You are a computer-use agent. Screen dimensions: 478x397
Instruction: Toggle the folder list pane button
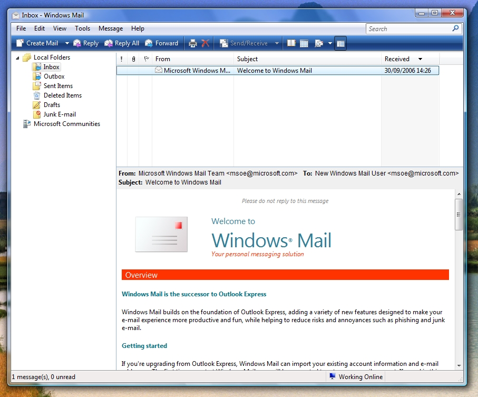pyautogui.click(x=340, y=43)
